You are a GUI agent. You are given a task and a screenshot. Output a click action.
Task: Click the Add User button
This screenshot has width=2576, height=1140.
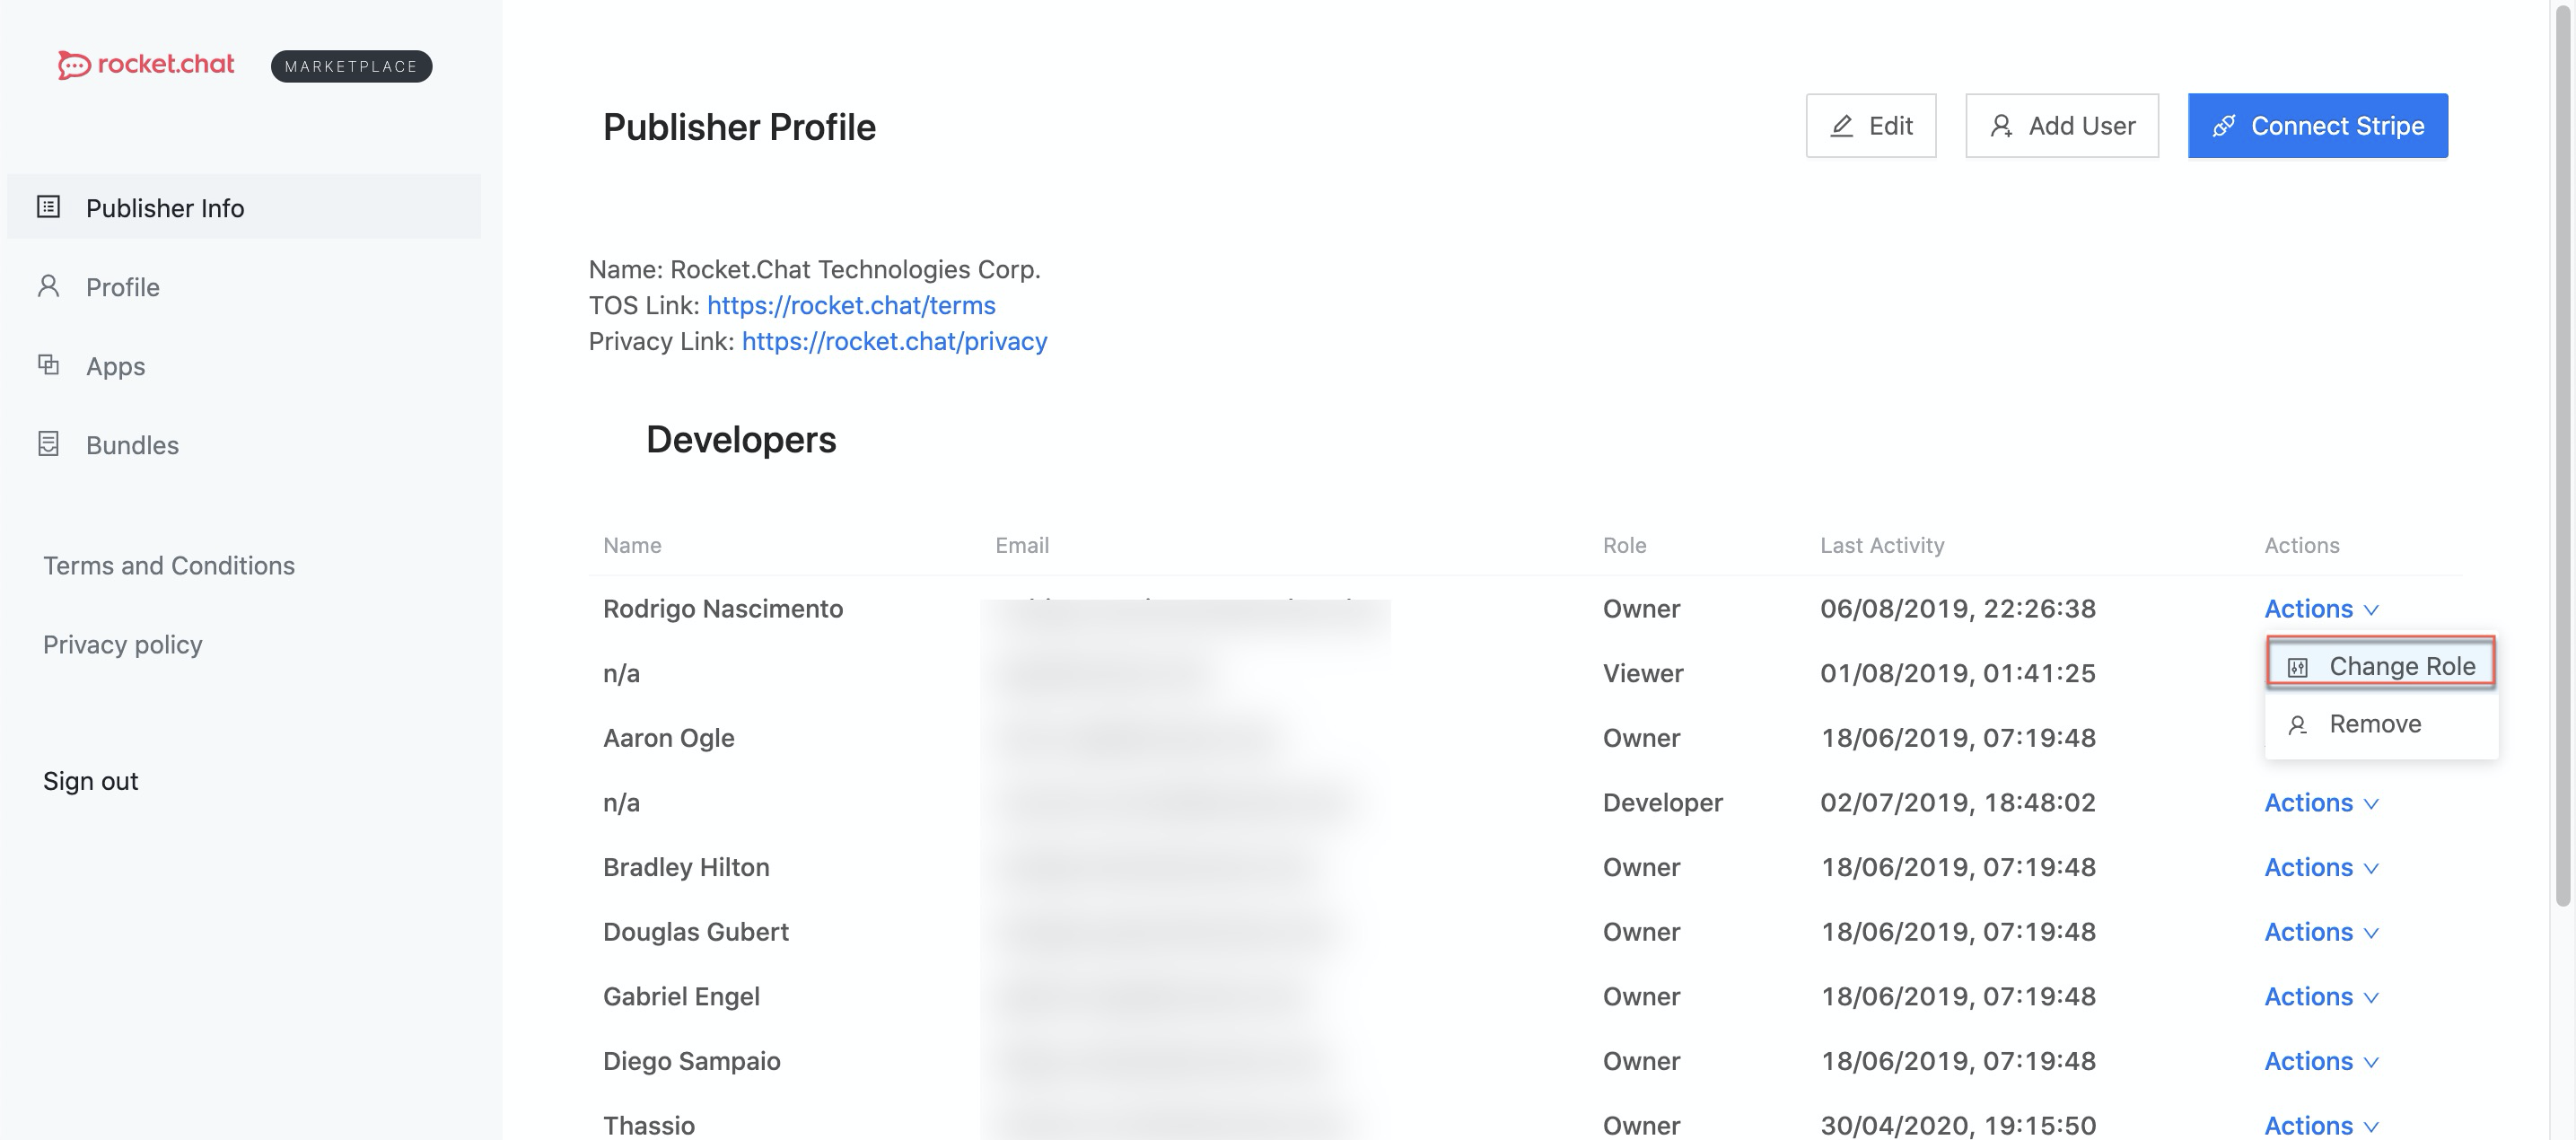tap(2061, 126)
